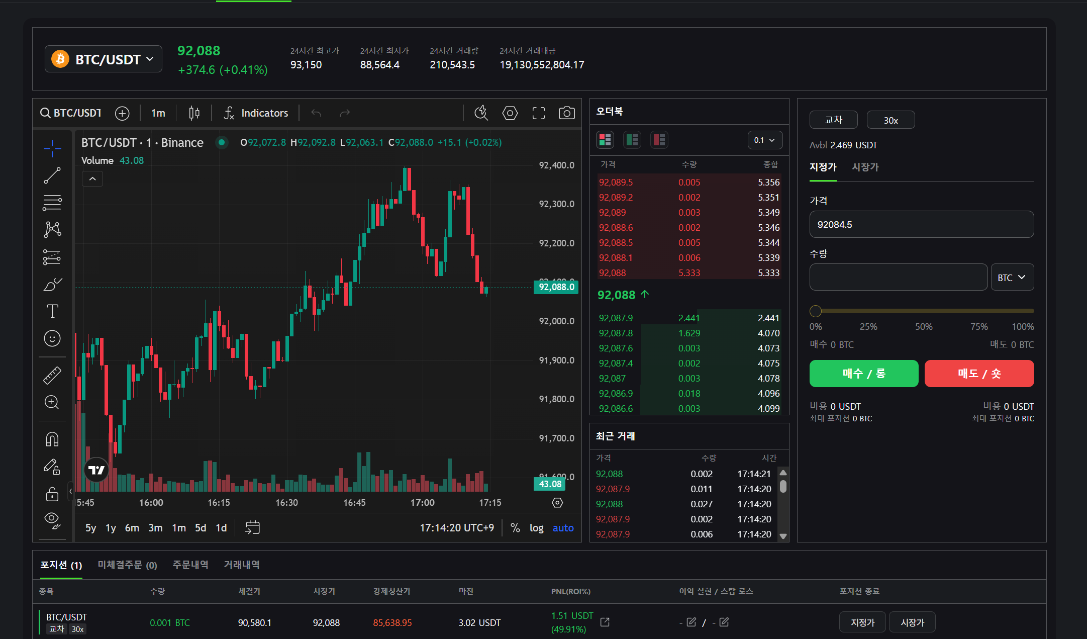
Task: Open the 미체결주문 (0) tab
Action: pos(127,565)
